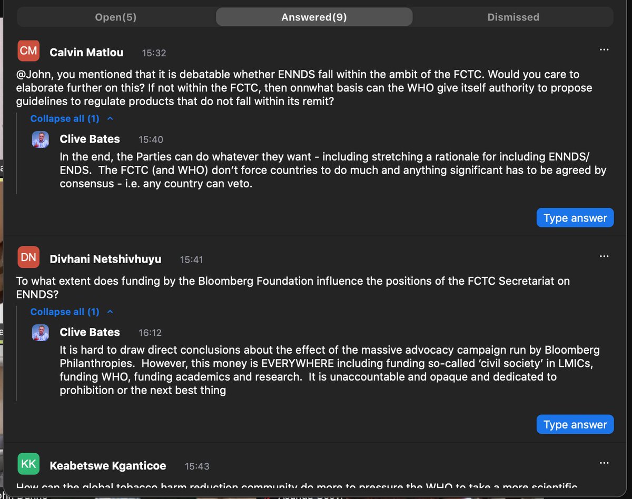
Task: Click Calvin Matlou's CM avatar
Action: click(x=28, y=51)
